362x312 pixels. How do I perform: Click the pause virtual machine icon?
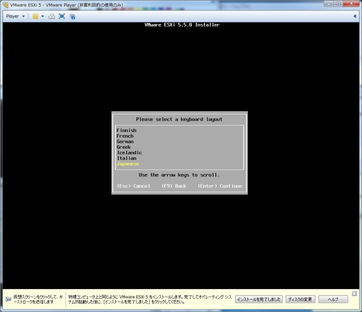pos(35,16)
